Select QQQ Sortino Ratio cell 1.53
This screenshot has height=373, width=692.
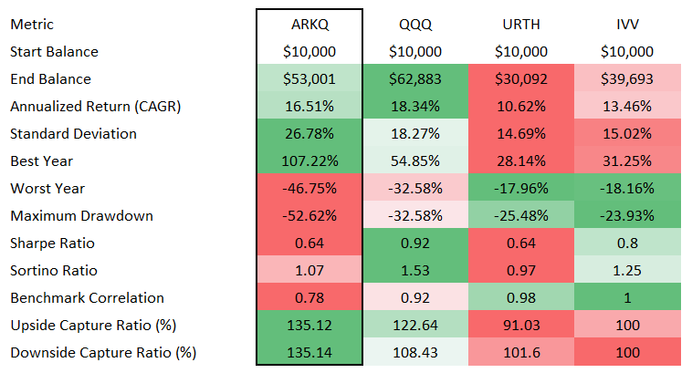415,270
